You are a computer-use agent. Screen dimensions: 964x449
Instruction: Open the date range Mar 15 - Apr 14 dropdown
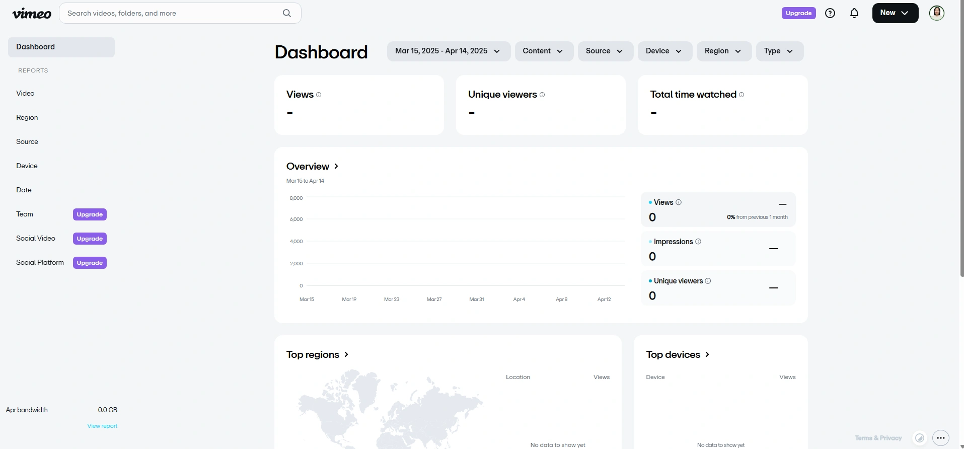[x=449, y=51]
